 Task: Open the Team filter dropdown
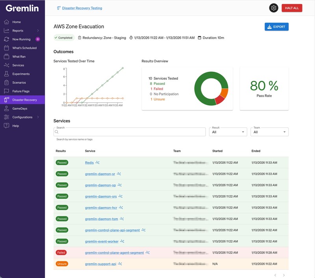click(269, 132)
